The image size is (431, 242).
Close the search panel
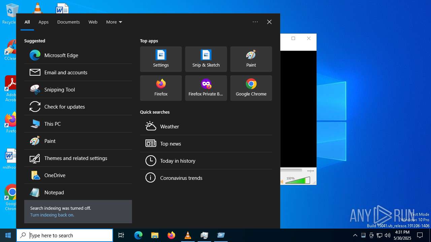click(269, 22)
